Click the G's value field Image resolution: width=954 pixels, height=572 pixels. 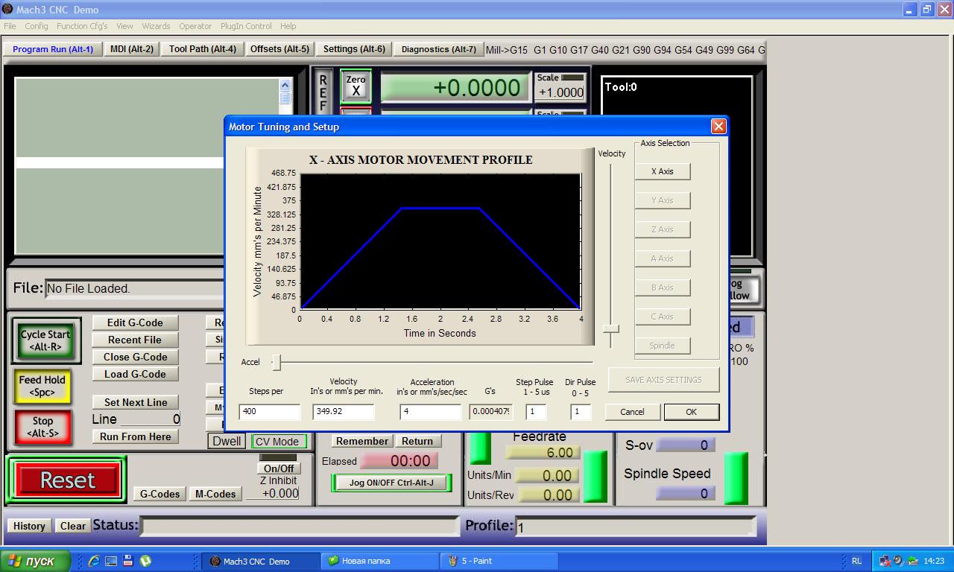click(491, 412)
